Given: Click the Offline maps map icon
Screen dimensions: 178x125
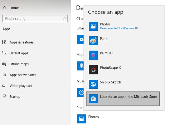Looking at the screenshot, I should [4, 64].
